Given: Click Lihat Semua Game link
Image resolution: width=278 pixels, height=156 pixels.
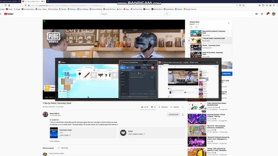Looking at the screenshot, I should (136, 134).
